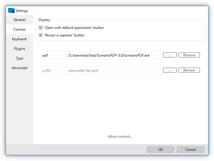The image size is (214, 161).
Task: Click the Display group title
Action: [x=44, y=20]
